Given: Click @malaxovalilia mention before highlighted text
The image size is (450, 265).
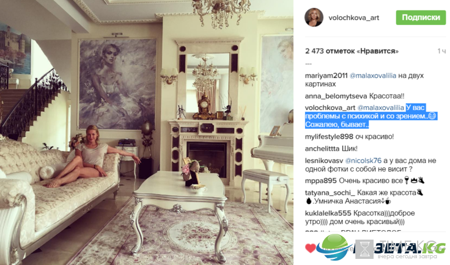Looking at the screenshot, I should (380, 107).
